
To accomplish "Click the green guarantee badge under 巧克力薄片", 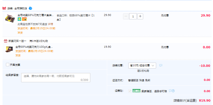I will pos(19,19).
